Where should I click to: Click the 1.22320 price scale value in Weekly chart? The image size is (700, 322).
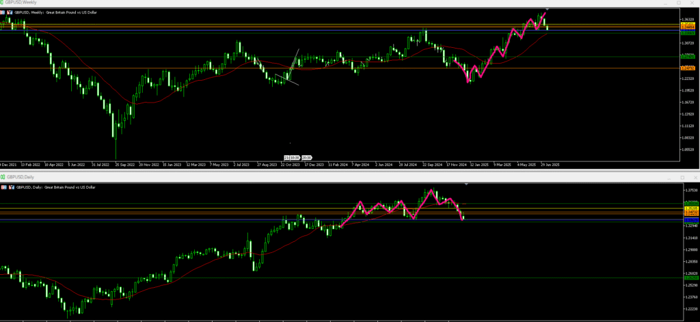tap(688, 79)
